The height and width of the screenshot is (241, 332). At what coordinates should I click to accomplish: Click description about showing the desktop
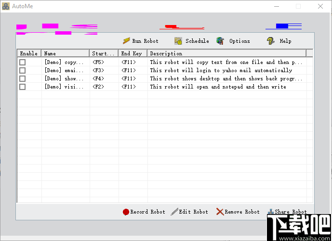pos(226,78)
